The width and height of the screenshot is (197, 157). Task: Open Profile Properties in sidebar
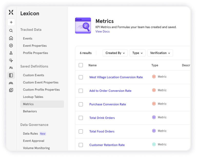pyautogui.click(x=35, y=53)
